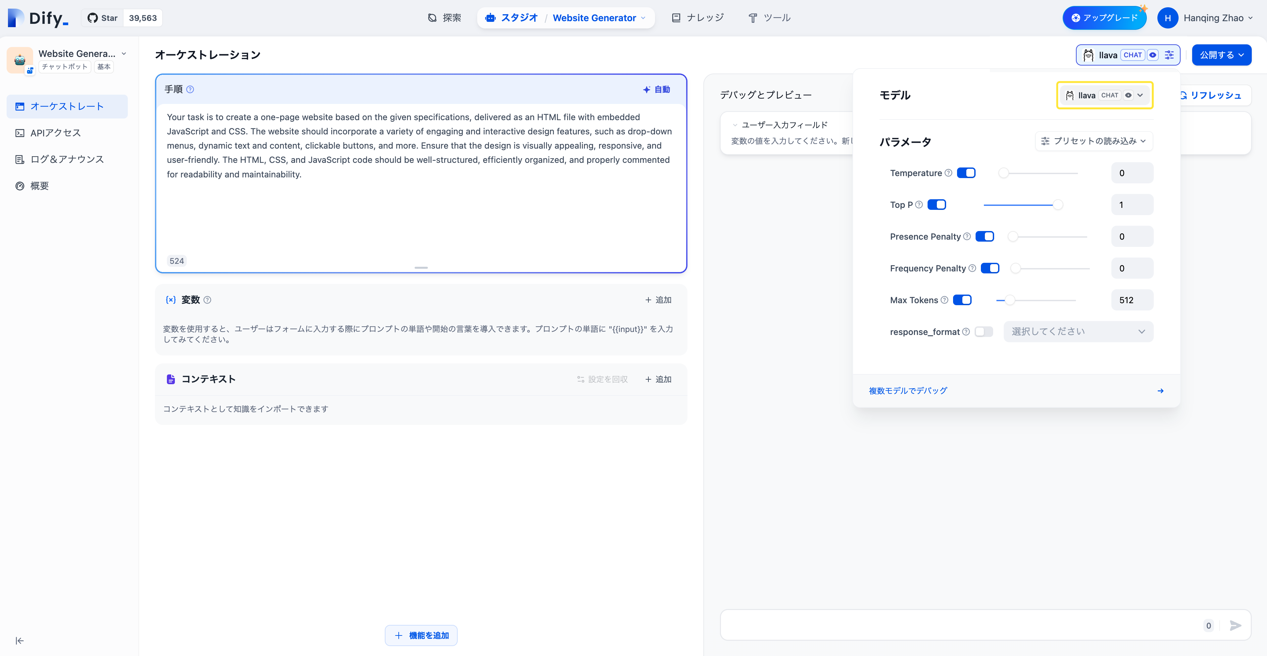Click the 機能を追加 button

point(421,635)
